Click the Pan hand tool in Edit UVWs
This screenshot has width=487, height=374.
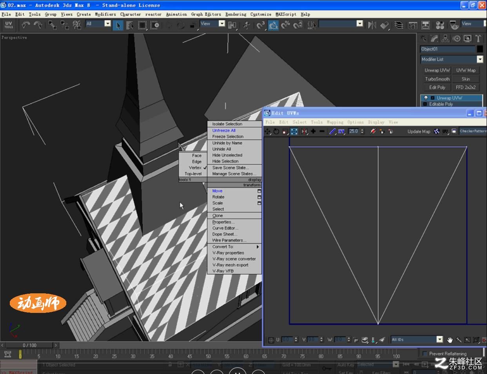[x=450, y=340]
